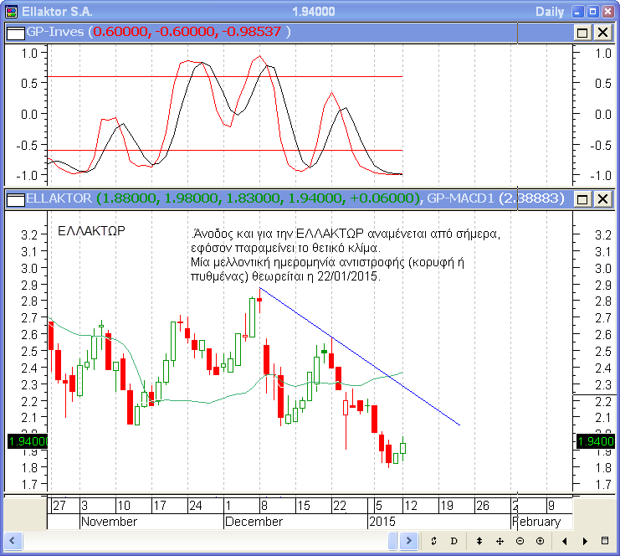Click the date '22' on the time axis
620x556 pixels.
[340, 506]
